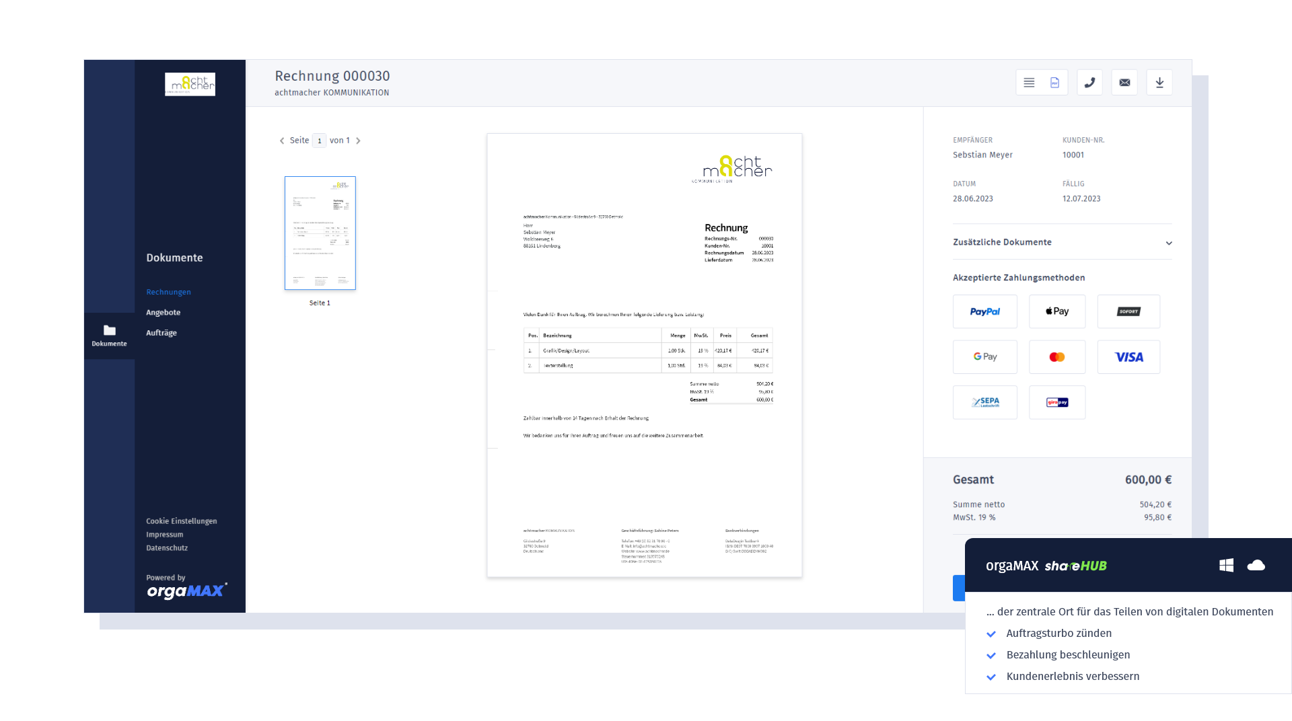The height and width of the screenshot is (721, 1292).
Task: Select the VISA payment method
Action: [x=1128, y=357]
